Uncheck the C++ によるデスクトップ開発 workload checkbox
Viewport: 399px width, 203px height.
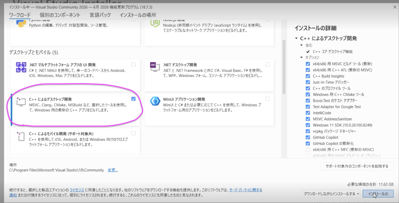pyautogui.click(x=134, y=99)
